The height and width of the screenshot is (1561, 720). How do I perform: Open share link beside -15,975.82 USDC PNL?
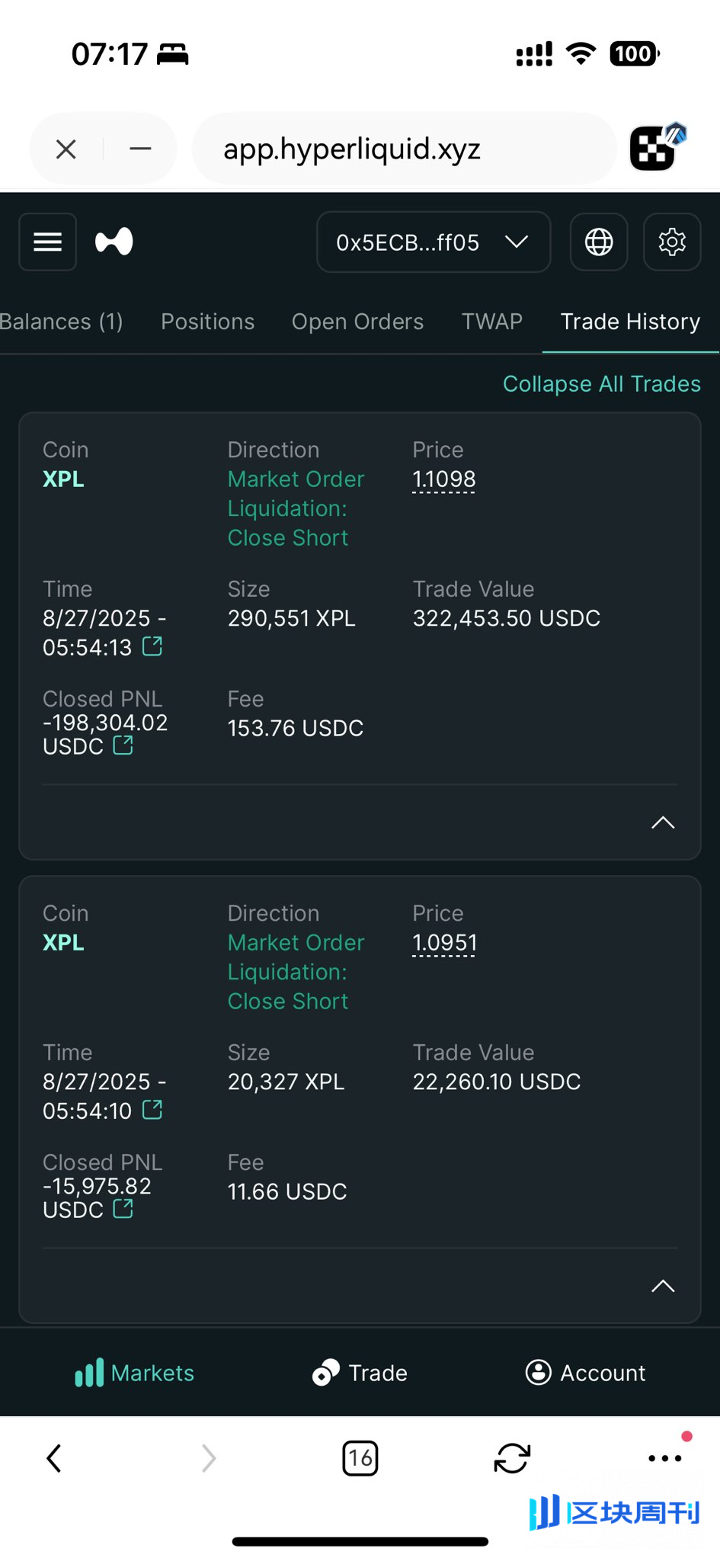point(123,1209)
